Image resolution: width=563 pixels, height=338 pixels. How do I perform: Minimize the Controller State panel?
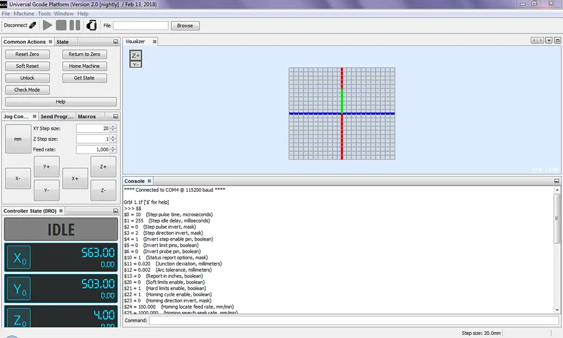[x=116, y=211]
